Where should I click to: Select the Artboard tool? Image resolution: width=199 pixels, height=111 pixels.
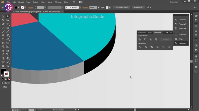[3, 62]
